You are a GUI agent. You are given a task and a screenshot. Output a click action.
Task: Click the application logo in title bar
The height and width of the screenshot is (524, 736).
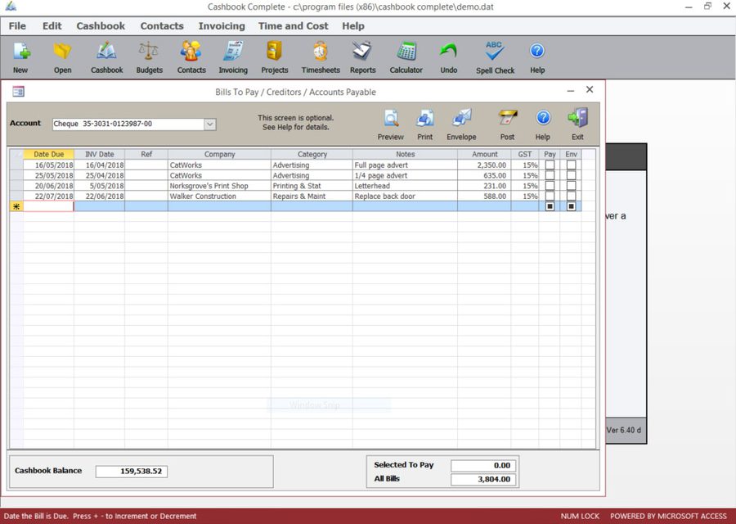[x=11, y=7]
